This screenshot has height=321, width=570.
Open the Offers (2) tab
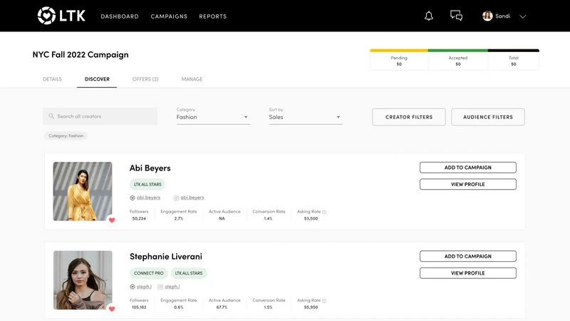145,79
